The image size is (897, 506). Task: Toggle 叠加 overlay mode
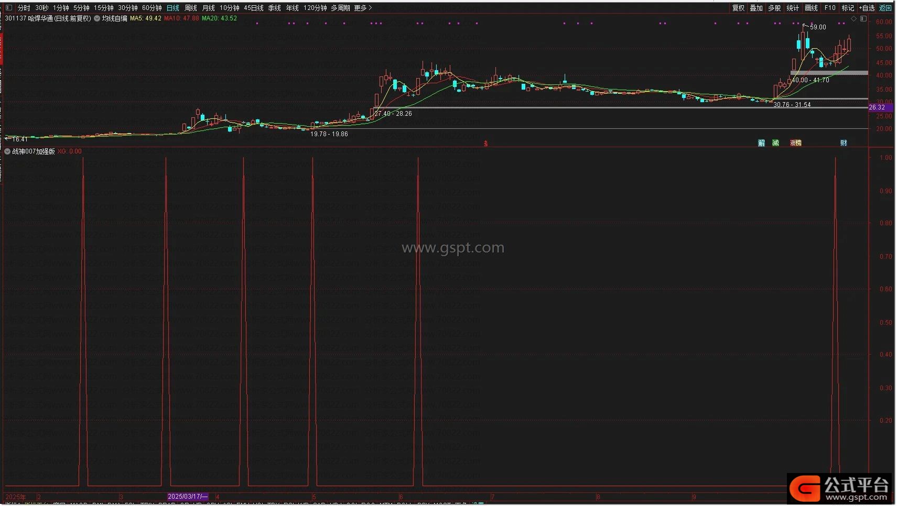tap(756, 8)
